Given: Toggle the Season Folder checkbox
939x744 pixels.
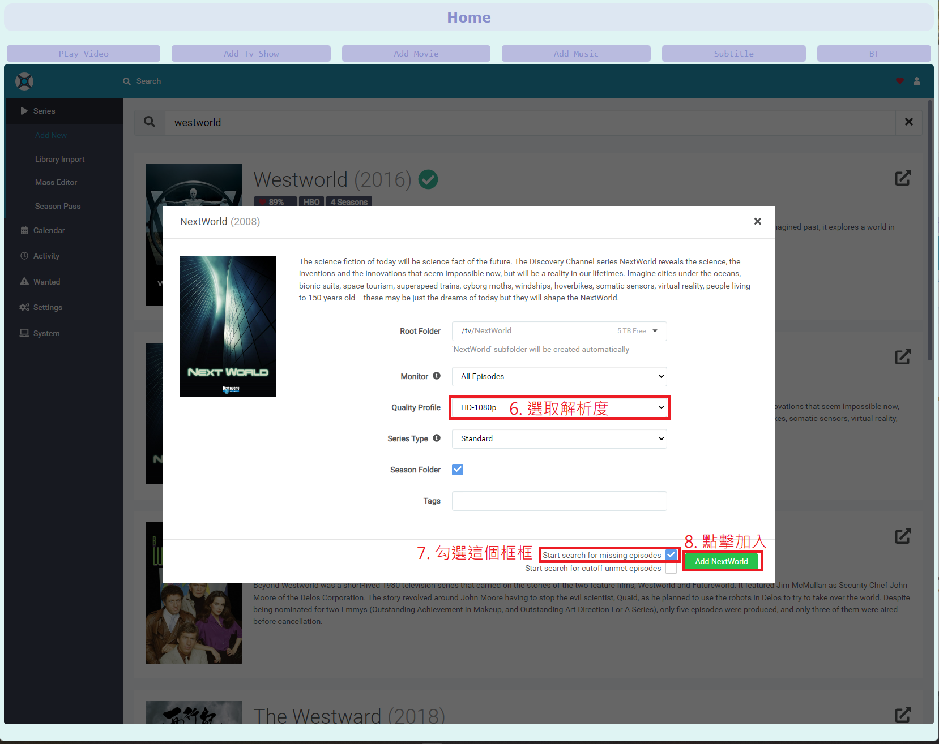Looking at the screenshot, I should 458,470.
